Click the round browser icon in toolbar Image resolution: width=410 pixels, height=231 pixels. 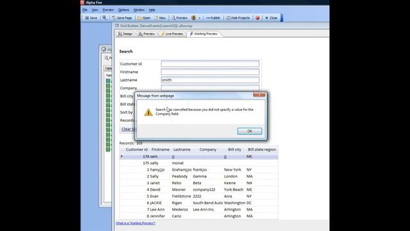click(193, 18)
